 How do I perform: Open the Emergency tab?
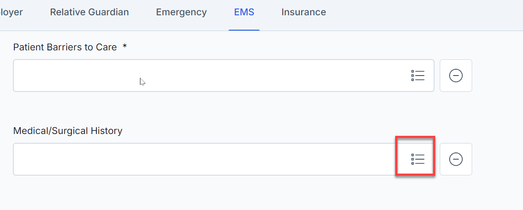click(x=181, y=12)
